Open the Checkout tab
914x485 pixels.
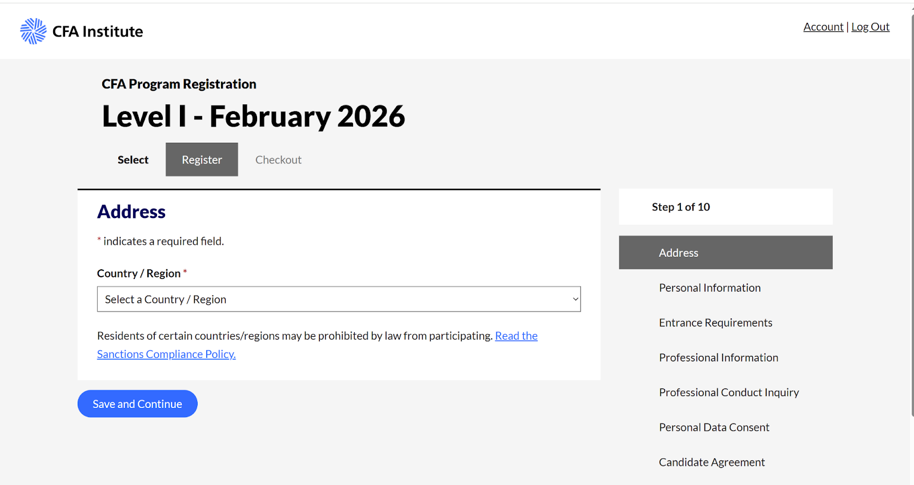click(x=278, y=160)
